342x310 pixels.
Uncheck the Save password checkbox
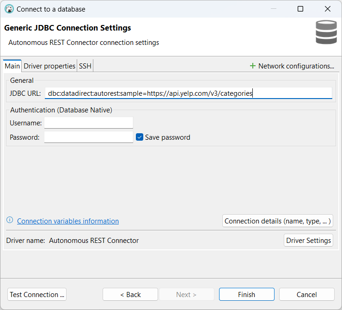pos(140,137)
